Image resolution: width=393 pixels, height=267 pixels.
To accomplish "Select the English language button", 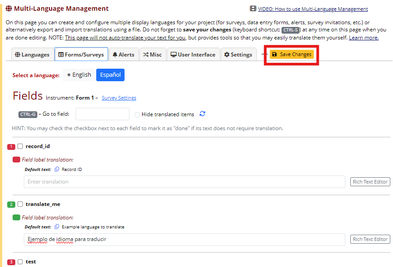I will pos(79,75).
